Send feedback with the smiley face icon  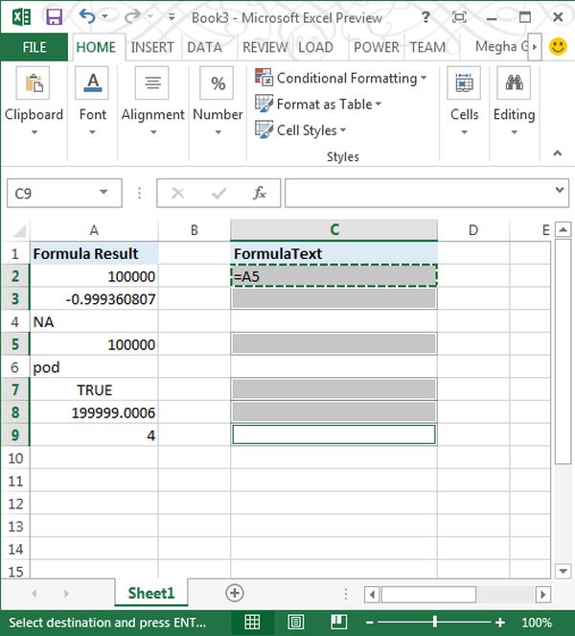[x=558, y=47]
